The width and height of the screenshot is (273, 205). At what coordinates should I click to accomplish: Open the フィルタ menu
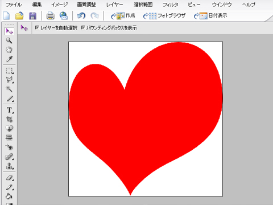pyautogui.click(x=170, y=5)
